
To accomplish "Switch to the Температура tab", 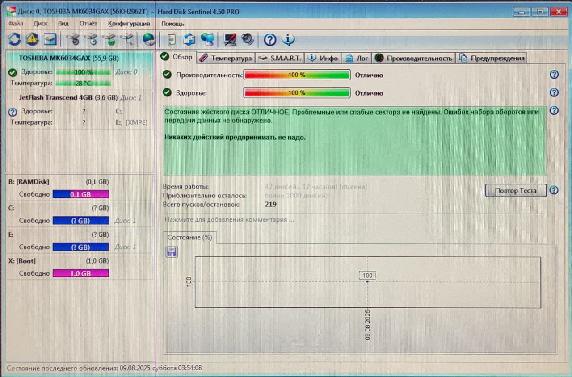I will (x=226, y=58).
